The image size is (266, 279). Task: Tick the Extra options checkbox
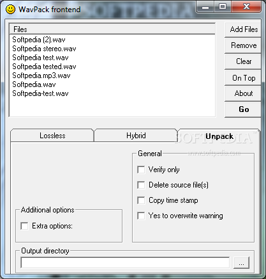click(24, 226)
